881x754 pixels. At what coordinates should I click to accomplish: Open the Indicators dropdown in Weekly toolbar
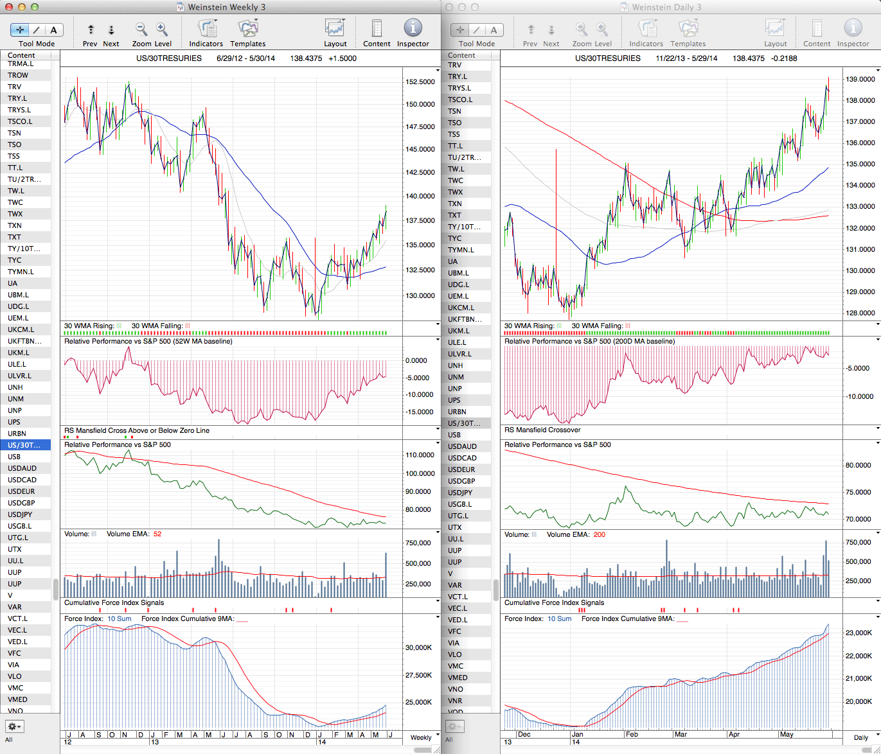pos(206,28)
